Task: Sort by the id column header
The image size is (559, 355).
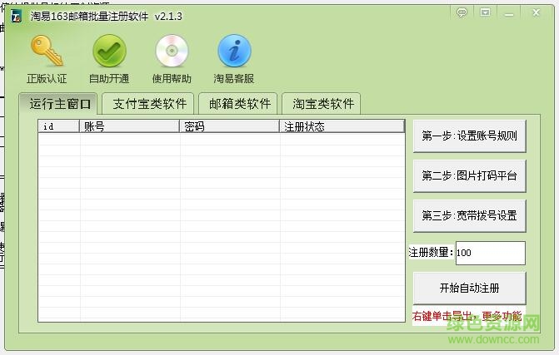Action: 59,126
